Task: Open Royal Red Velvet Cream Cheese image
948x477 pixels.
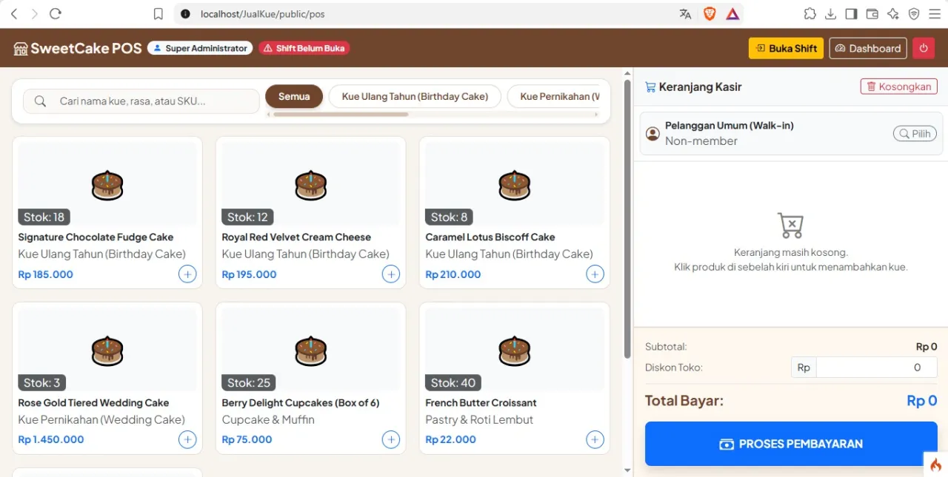Action: (x=310, y=184)
